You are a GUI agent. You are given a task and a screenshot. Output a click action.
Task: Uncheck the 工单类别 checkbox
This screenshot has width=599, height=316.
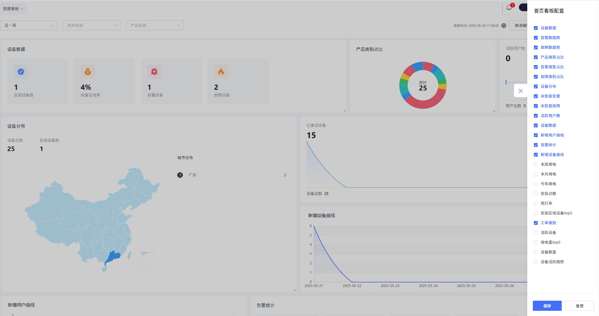pyautogui.click(x=536, y=223)
